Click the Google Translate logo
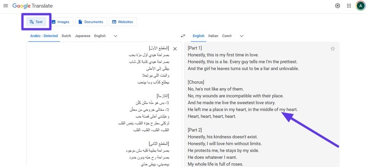The width and height of the screenshot is (366, 167). (32, 6)
